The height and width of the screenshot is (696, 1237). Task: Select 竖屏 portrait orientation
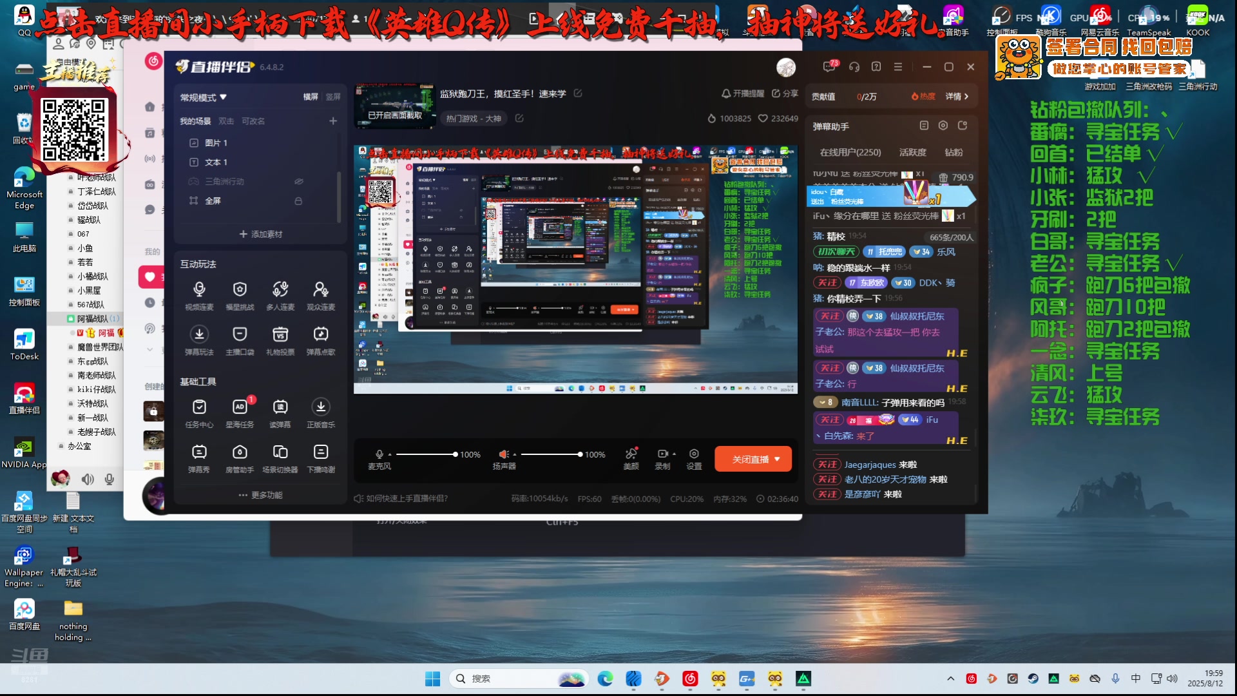point(333,97)
